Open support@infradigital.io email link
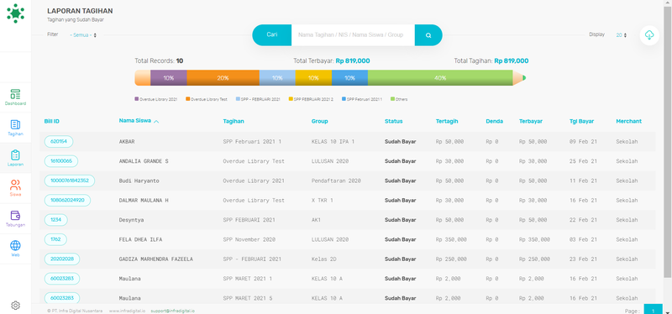The image size is (672, 314). click(x=173, y=311)
